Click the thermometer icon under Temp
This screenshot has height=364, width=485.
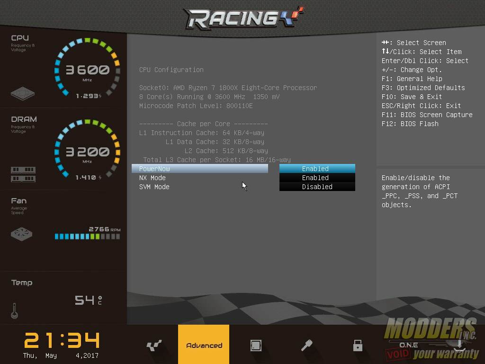point(14,311)
